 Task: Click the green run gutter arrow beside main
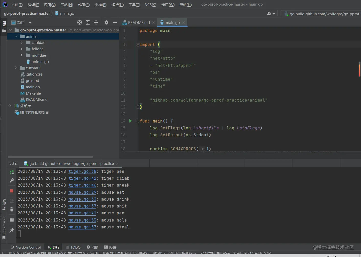click(x=130, y=121)
